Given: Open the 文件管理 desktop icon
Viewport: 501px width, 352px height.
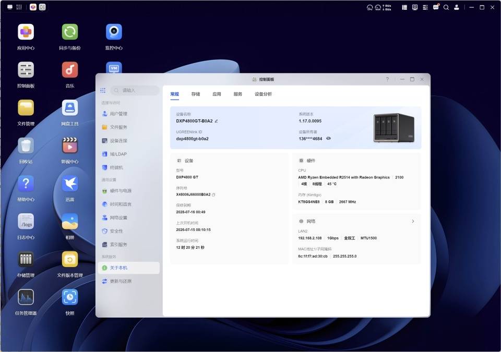Looking at the screenshot, I should click(26, 107).
